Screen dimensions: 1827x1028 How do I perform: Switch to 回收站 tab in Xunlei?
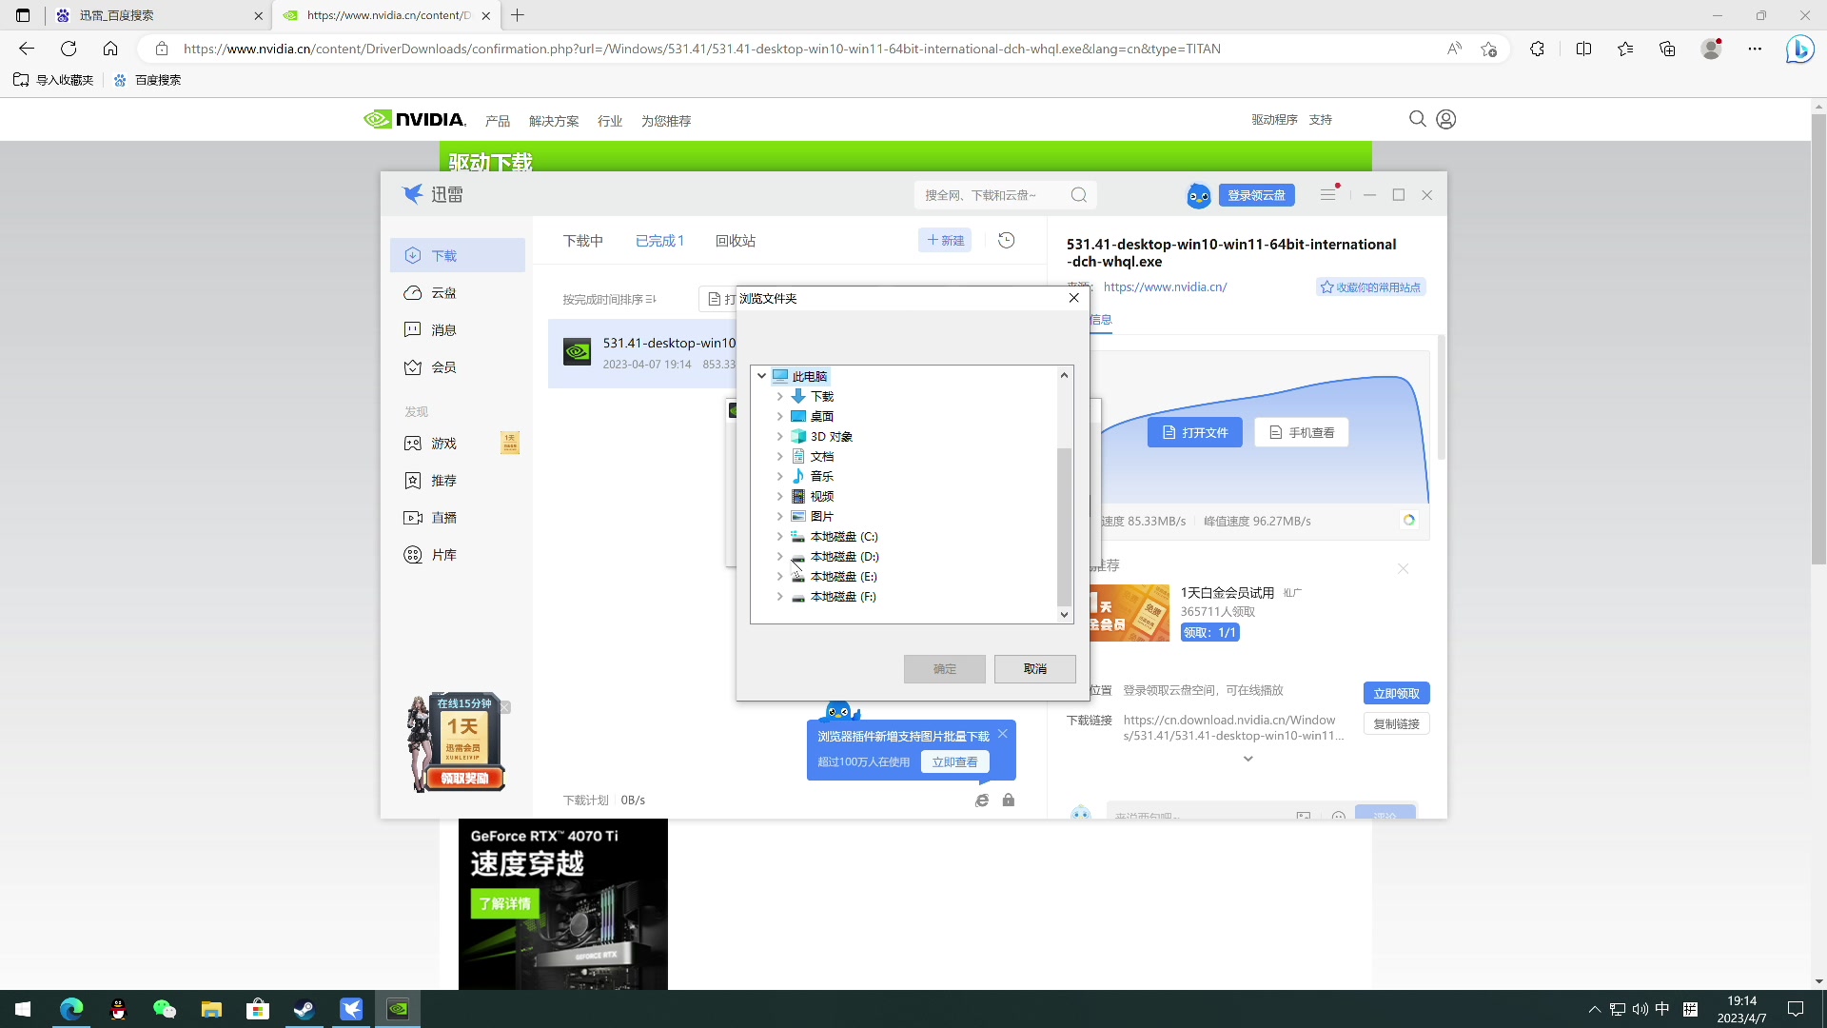pyautogui.click(x=736, y=241)
